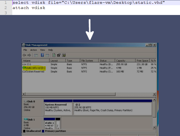The image size is (180, 136).
Task: Select the System Reserved volume row
Action: 35,72
